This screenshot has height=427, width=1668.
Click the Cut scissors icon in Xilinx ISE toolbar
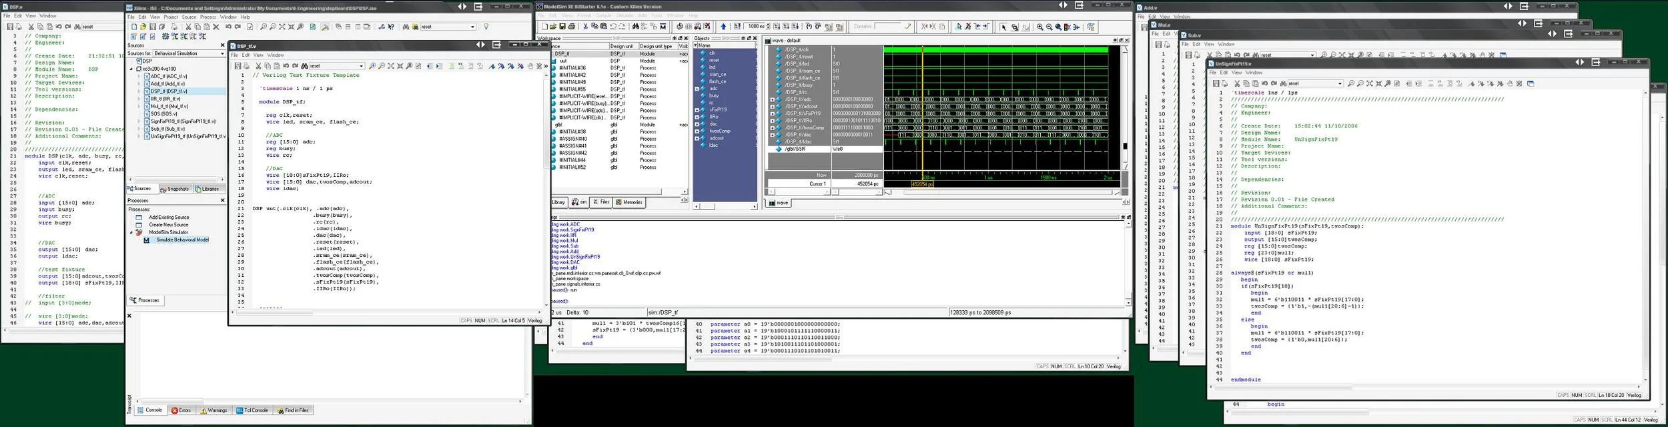tap(188, 27)
